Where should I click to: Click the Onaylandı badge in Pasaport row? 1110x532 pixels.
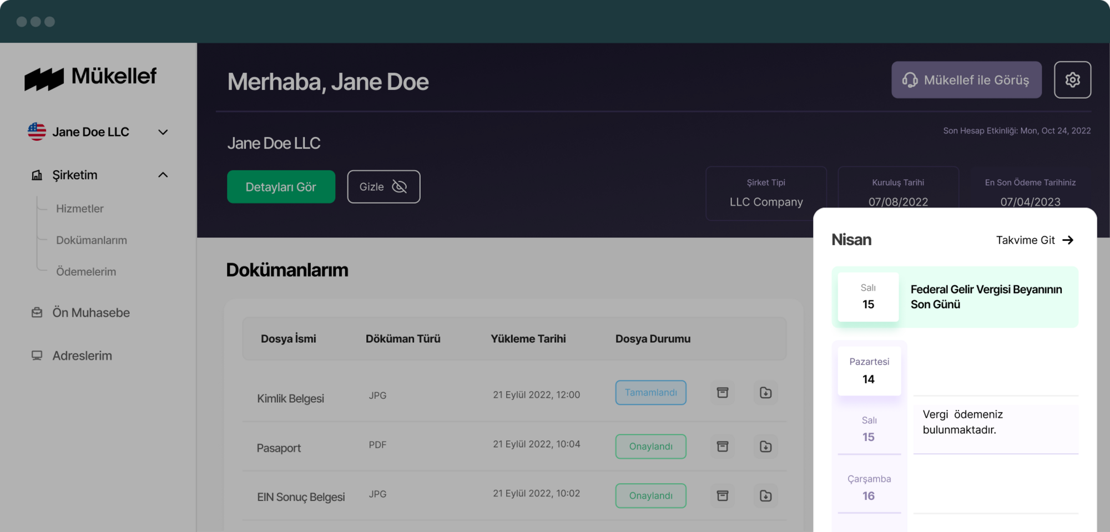click(650, 447)
